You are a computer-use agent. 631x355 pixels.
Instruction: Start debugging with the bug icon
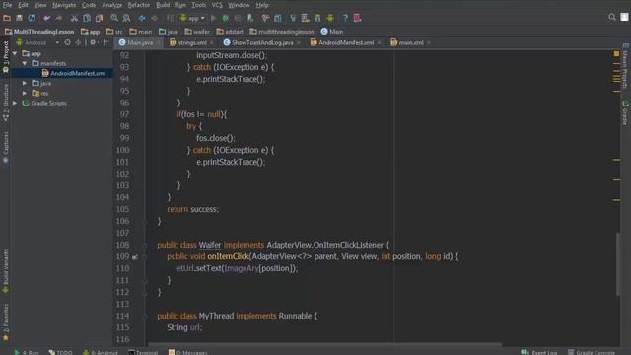coord(226,18)
